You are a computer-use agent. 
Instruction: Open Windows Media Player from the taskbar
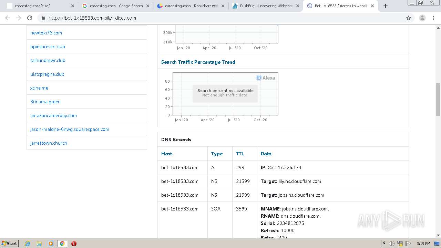point(51,244)
